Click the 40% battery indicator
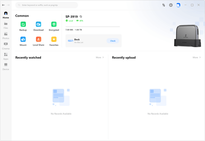205x141 pixels. click(x=80, y=21)
